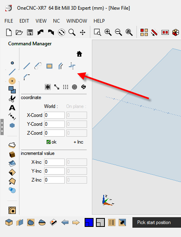The width and height of the screenshot is (181, 237).
Task: Open the FILE menu
Action: pyautogui.click(x=9, y=21)
